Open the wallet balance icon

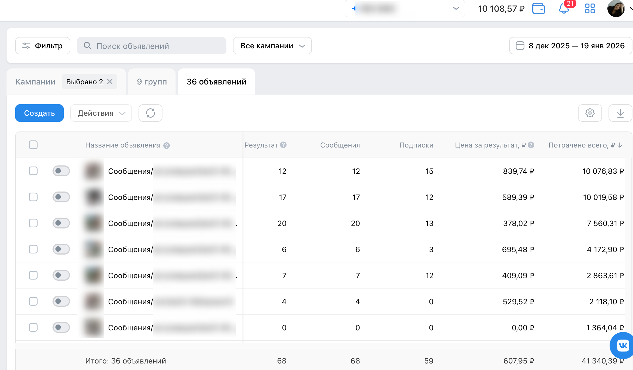(x=539, y=9)
